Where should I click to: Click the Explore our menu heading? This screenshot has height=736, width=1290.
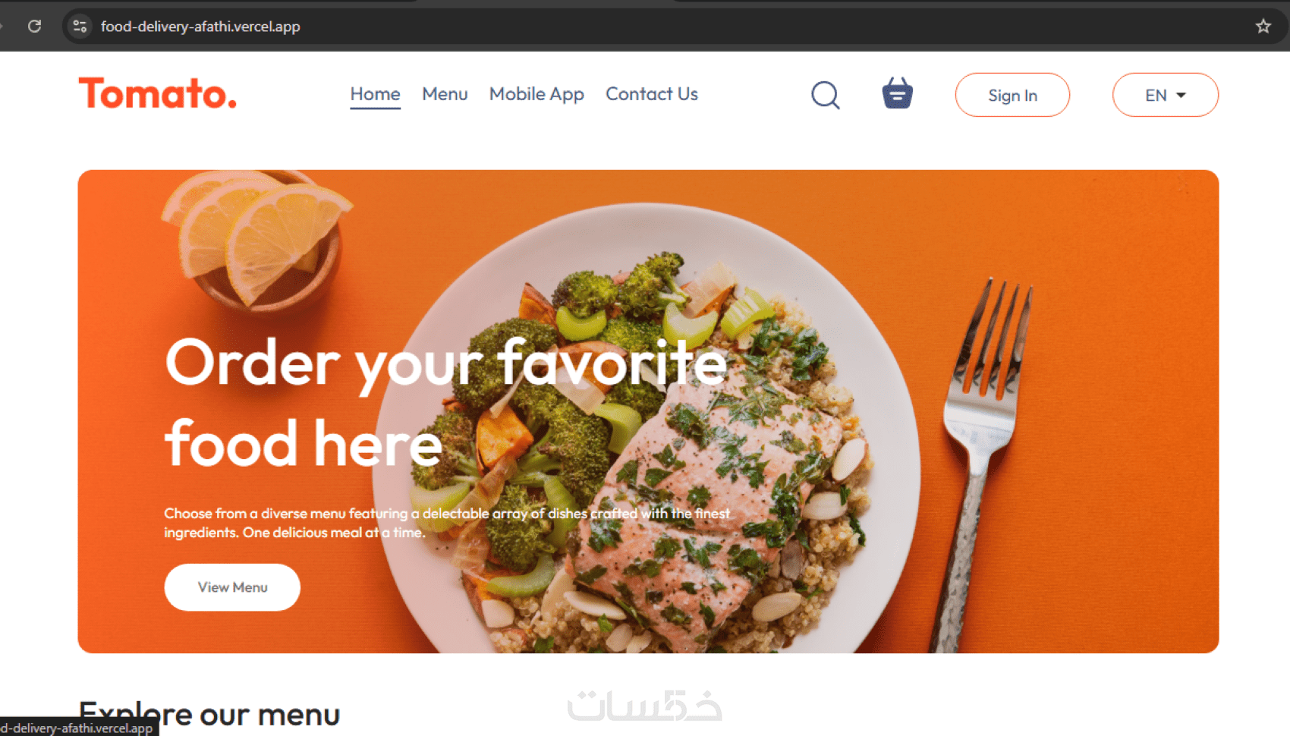209,715
